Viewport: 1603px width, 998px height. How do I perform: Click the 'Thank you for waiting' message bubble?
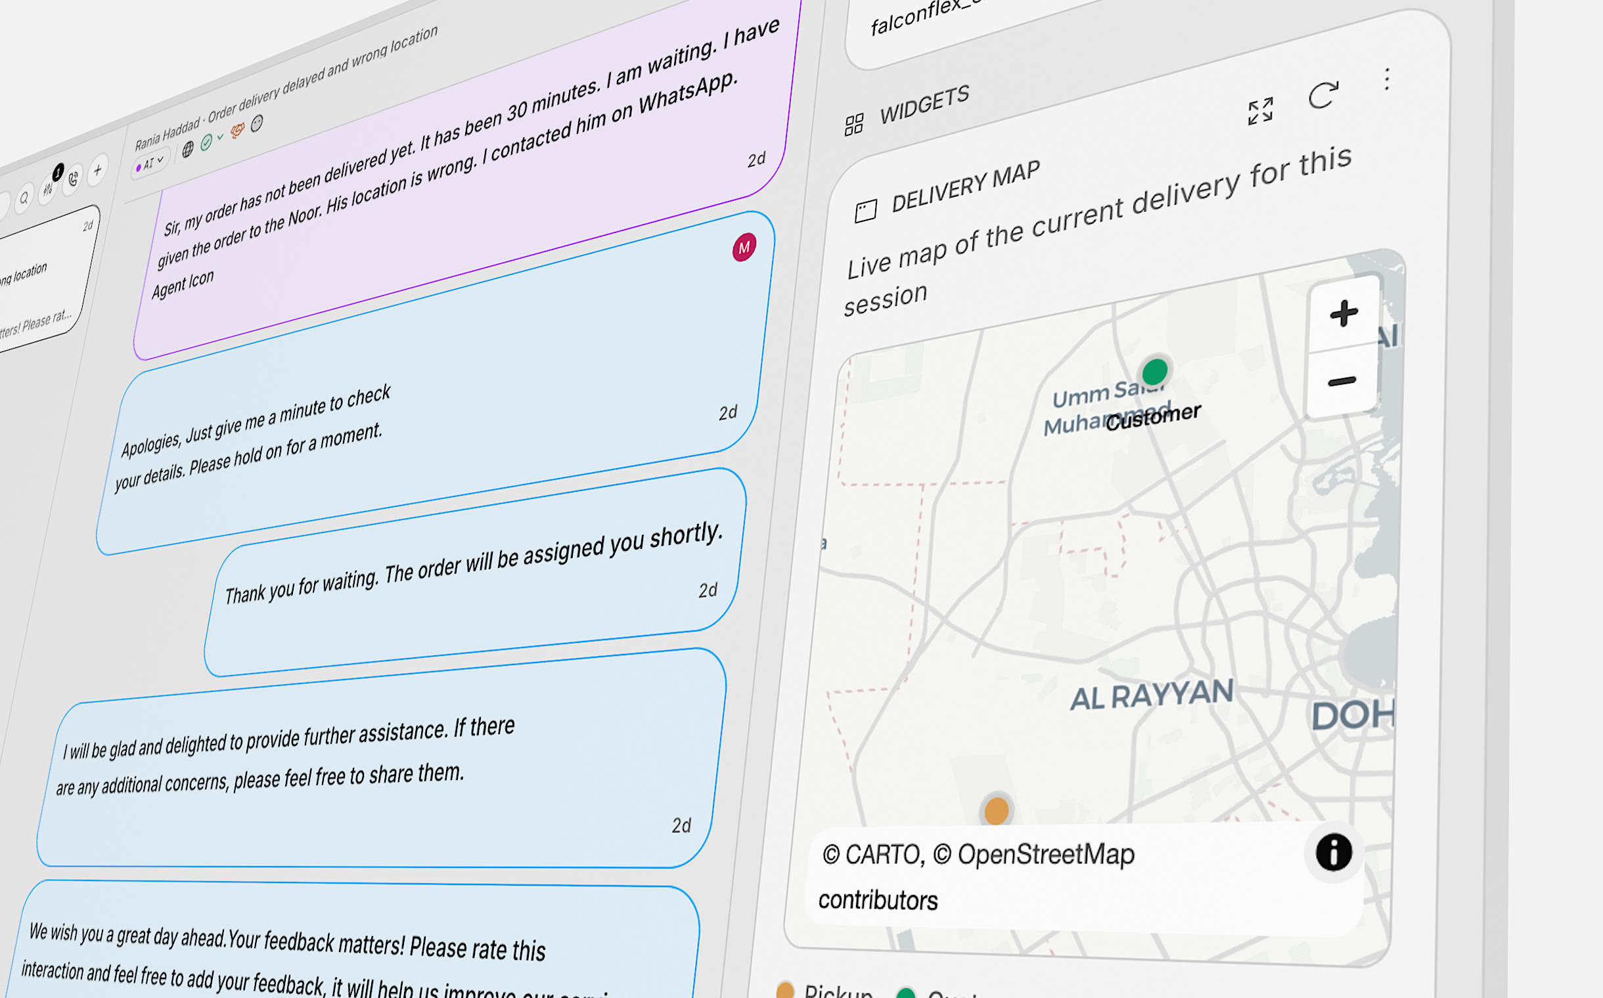point(476,571)
